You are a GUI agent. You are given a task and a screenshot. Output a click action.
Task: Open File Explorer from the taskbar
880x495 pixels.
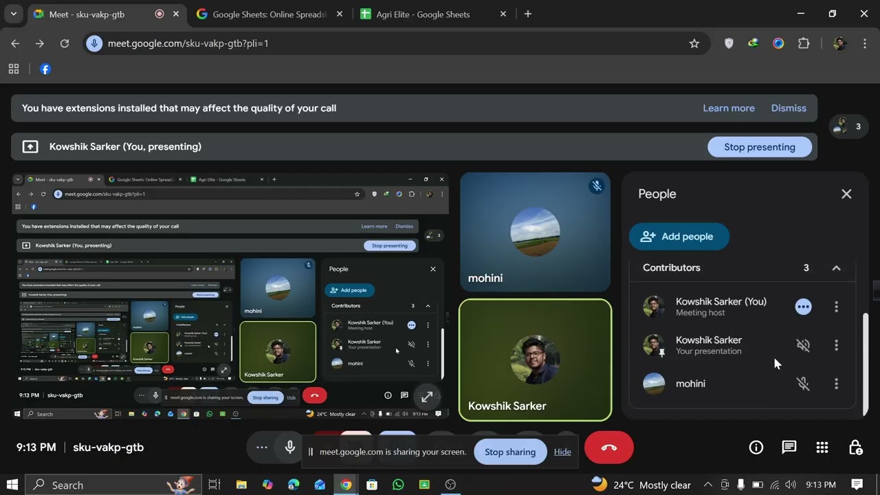241,485
